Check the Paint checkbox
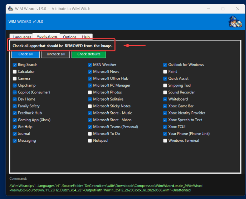 coord(165,72)
